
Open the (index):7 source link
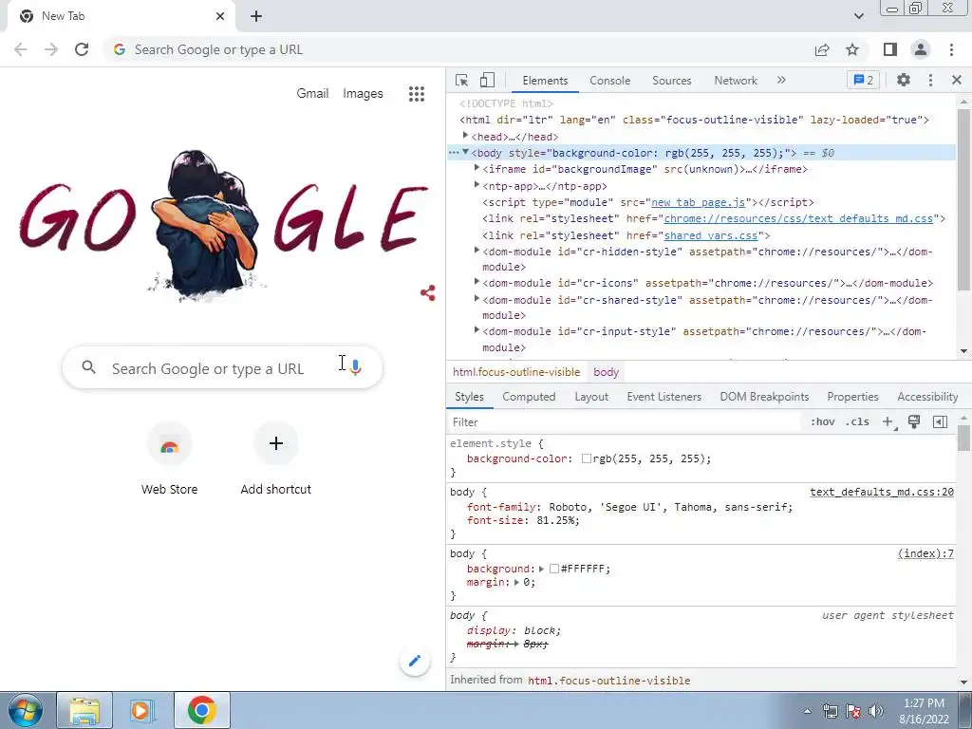pos(925,553)
